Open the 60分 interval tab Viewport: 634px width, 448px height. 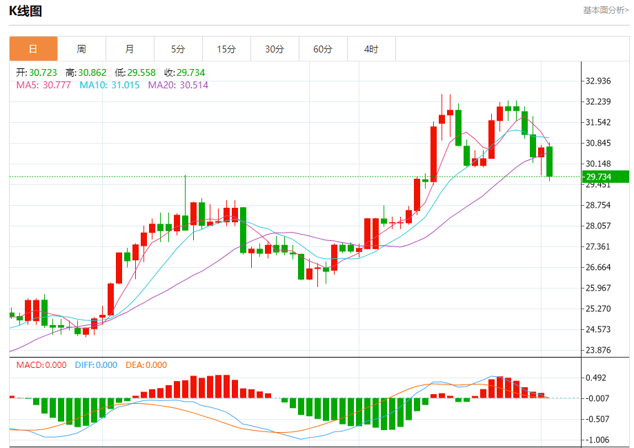tap(323, 49)
